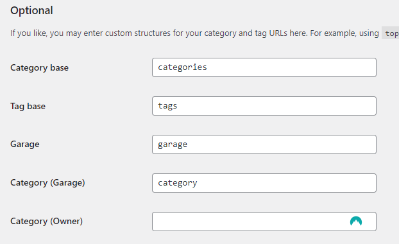
Task: Click the 'tags' text in the field
Action: pyautogui.click(x=167, y=106)
